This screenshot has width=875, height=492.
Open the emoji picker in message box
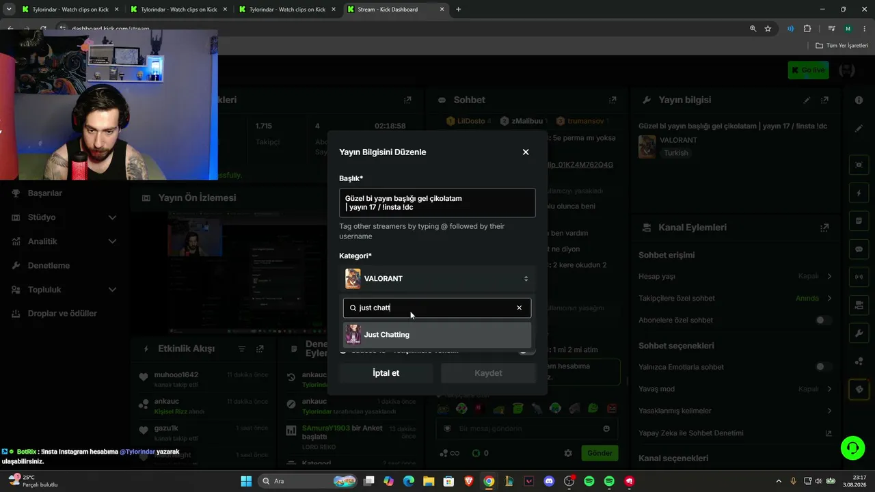point(606,428)
